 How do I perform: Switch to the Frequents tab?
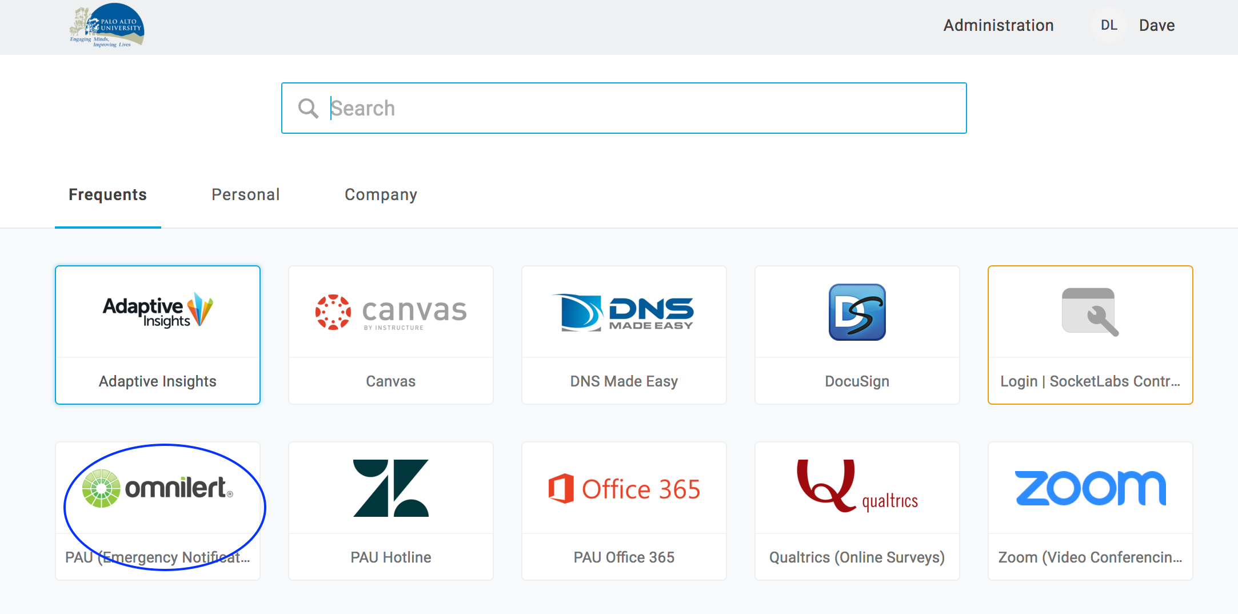[108, 195]
